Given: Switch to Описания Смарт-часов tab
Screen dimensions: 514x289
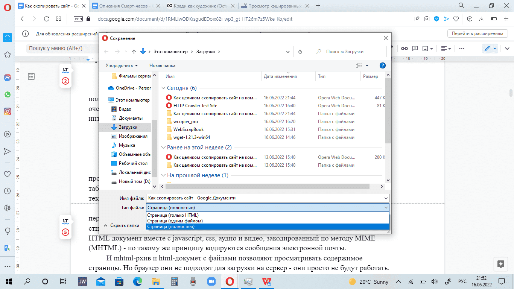Looking at the screenshot, I should point(127,6).
